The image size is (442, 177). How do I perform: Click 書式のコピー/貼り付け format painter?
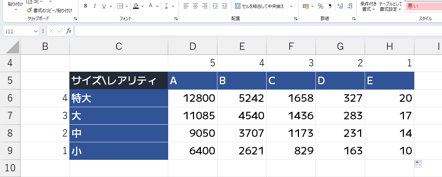point(49,10)
